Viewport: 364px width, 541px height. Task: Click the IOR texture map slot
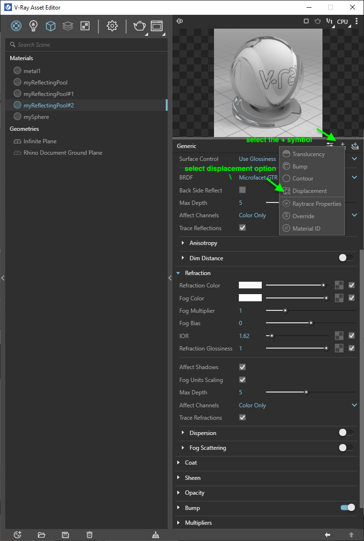point(339,336)
